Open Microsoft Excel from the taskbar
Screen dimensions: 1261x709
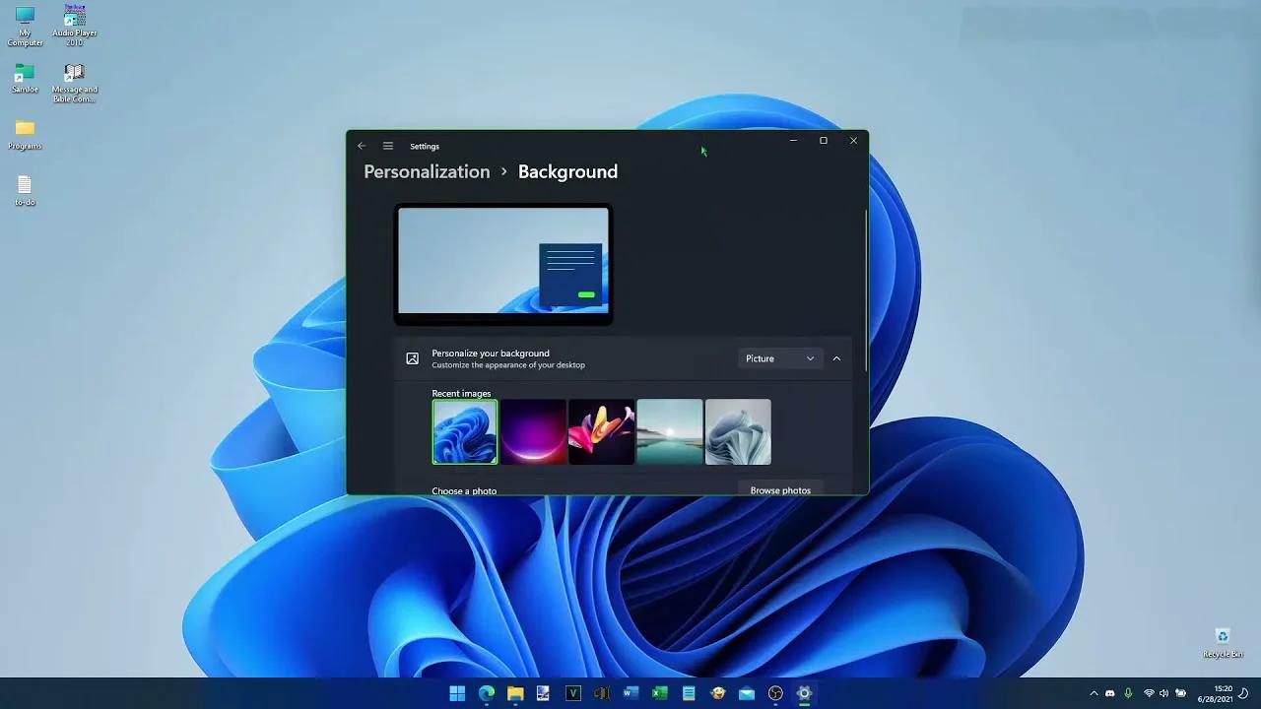pyautogui.click(x=659, y=692)
